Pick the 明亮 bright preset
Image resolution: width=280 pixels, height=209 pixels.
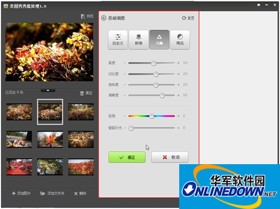tap(180, 40)
